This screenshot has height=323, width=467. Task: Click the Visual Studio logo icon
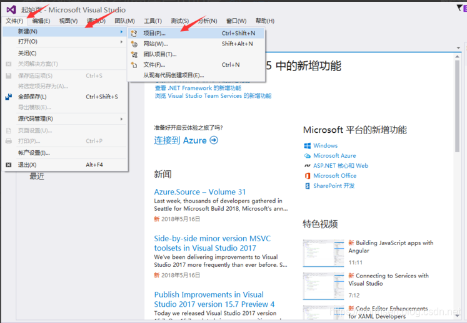tap(11, 10)
